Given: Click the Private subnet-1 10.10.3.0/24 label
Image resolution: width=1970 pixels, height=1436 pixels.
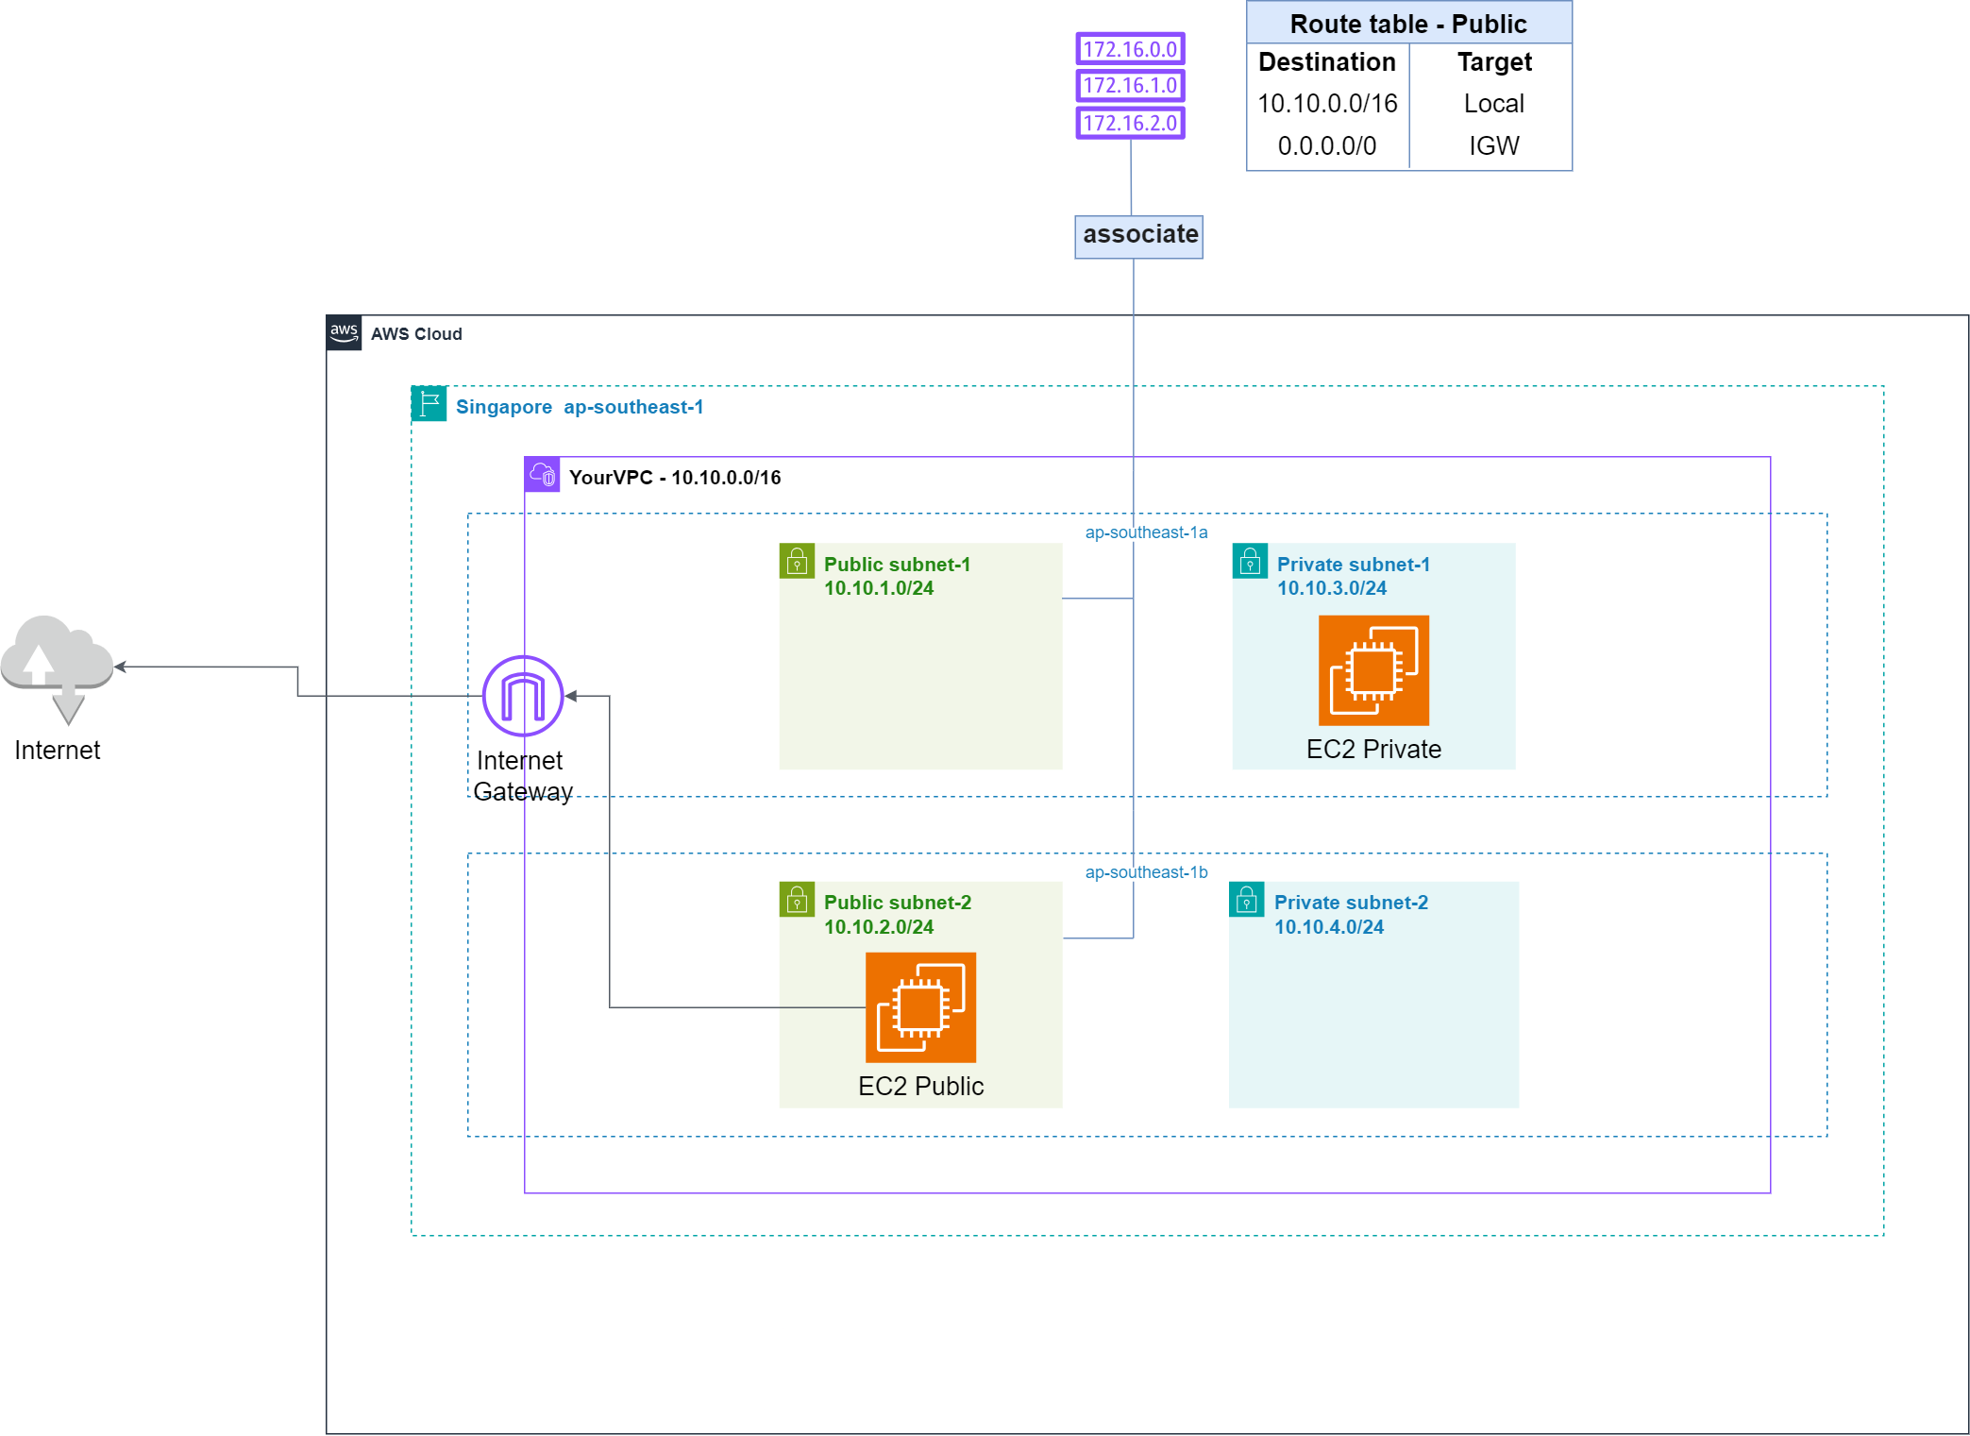Looking at the screenshot, I should [1353, 576].
